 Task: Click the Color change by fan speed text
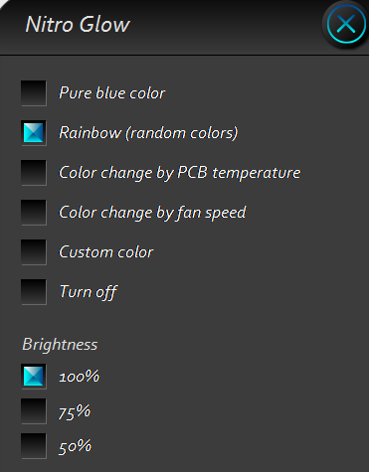coord(152,213)
